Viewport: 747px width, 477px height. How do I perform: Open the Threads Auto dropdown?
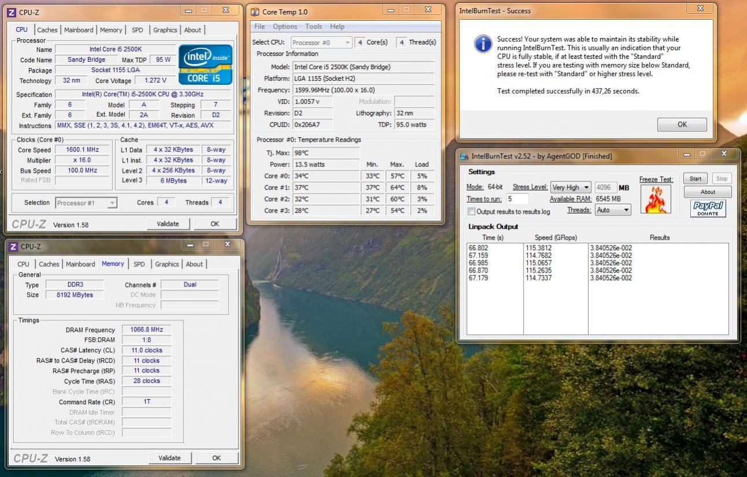tap(613, 210)
